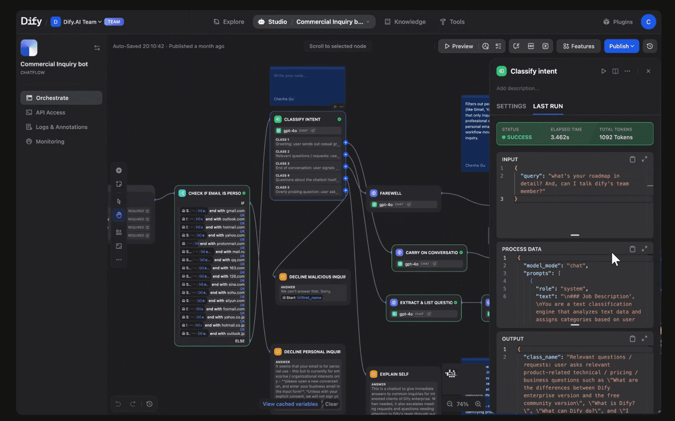Click the Commercial Inquiry bot app thumbnail
This screenshot has width=675, height=421.
point(29,48)
